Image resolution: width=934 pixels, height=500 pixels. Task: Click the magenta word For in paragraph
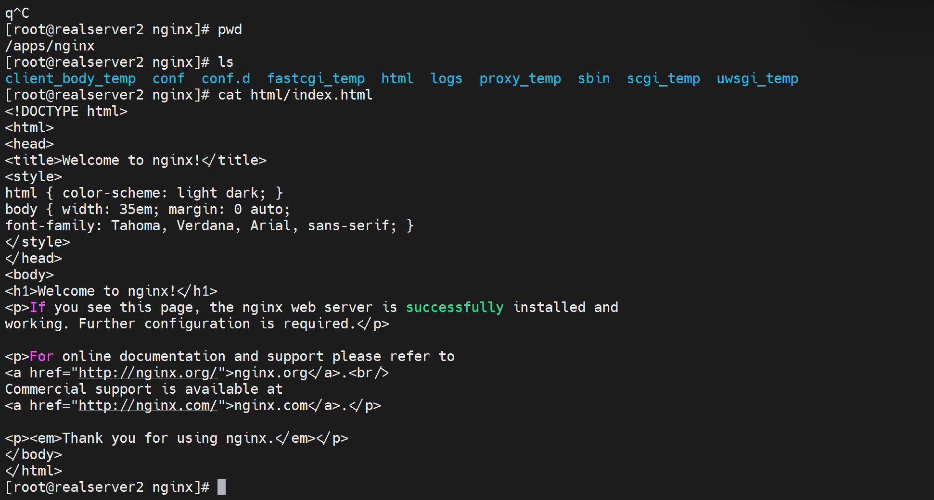pos(41,357)
